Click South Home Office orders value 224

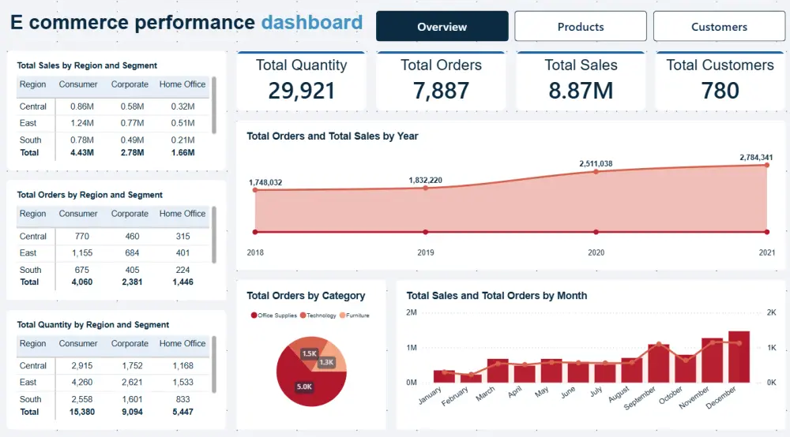point(183,270)
